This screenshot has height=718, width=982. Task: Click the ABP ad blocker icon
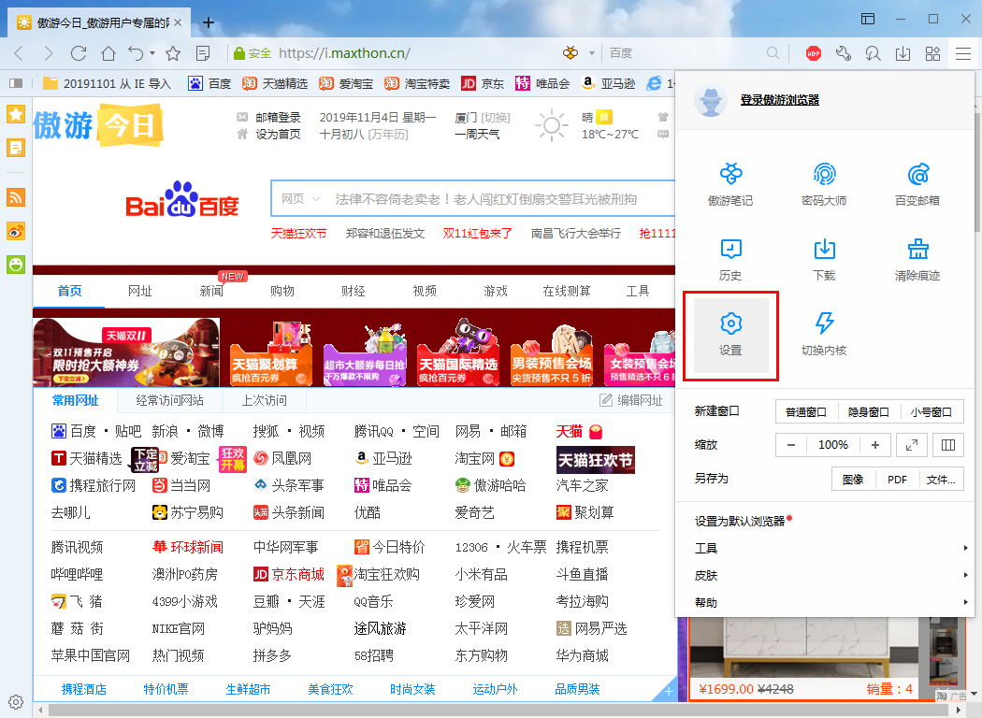pyautogui.click(x=813, y=53)
